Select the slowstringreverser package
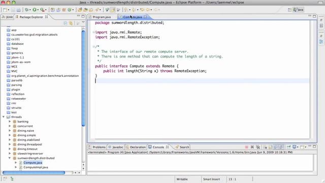Screen dimensions: 325x183 point(30,154)
